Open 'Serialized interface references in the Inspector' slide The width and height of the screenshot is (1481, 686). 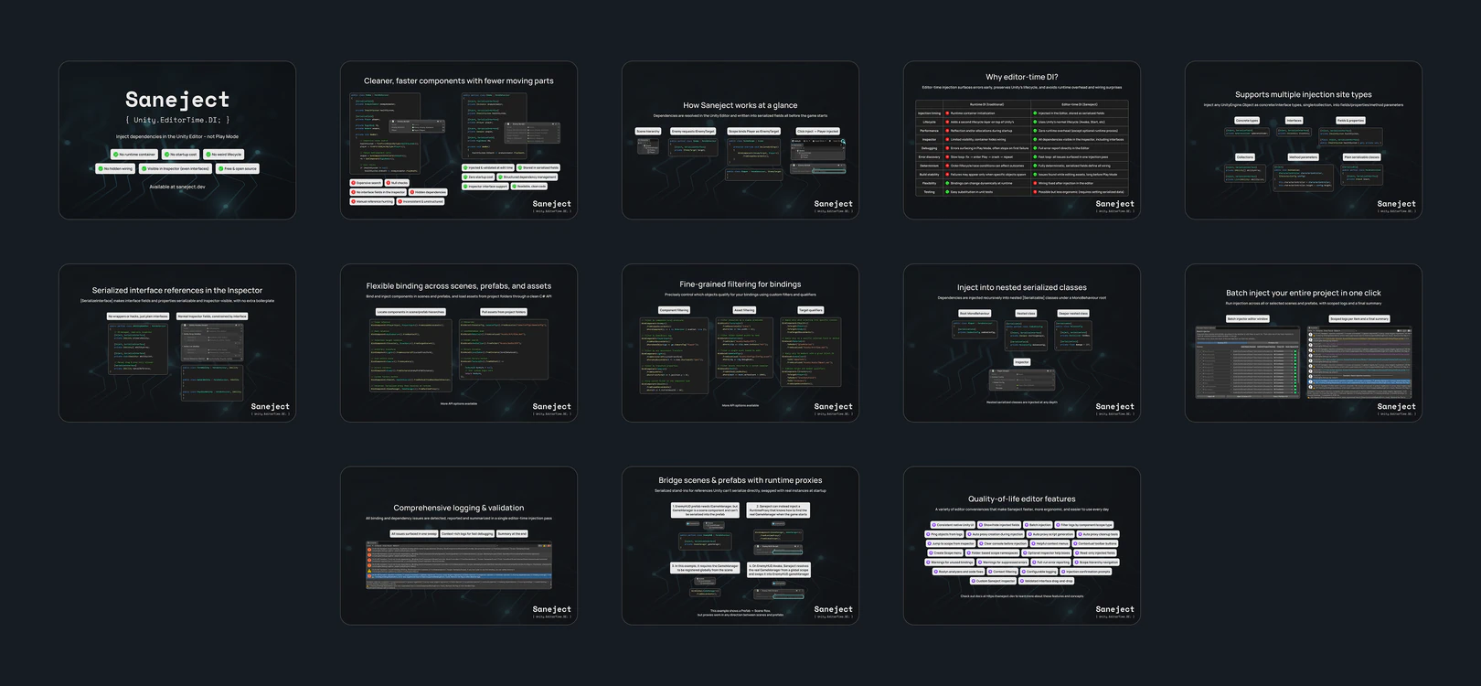click(177, 343)
